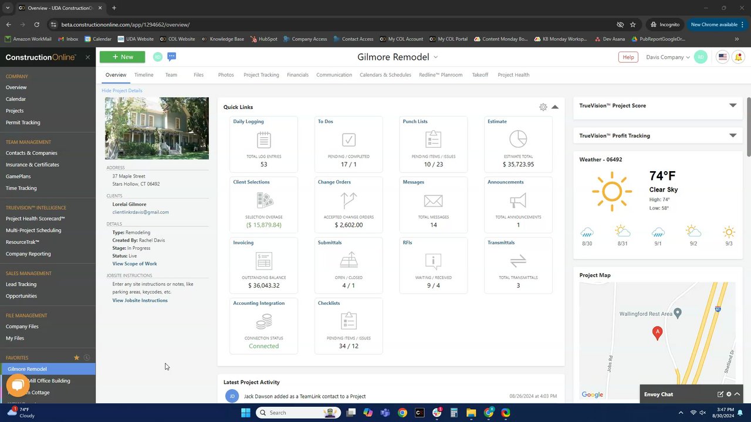Open the Client Selections swatch icon
Viewport: 751px width, 422px height.
pyautogui.click(x=265, y=200)
